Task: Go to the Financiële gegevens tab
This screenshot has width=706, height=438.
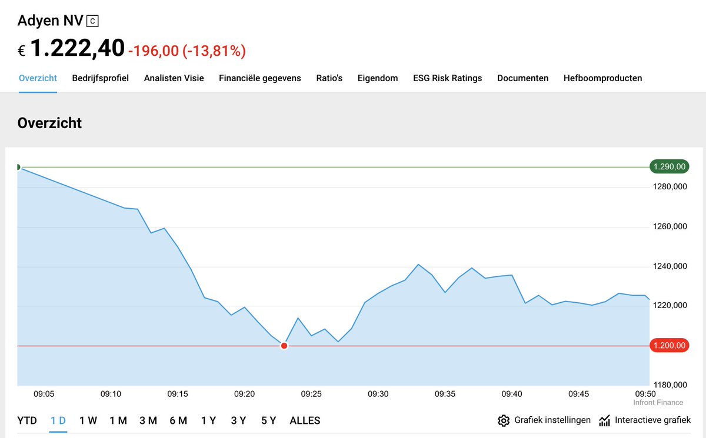Action: (x=260, y=78)
